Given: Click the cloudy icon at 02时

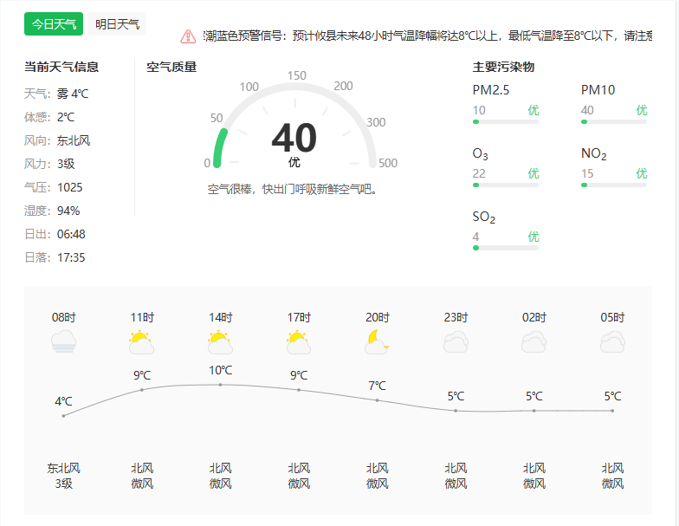Looking at the screenshot, I should pos(533,341).
